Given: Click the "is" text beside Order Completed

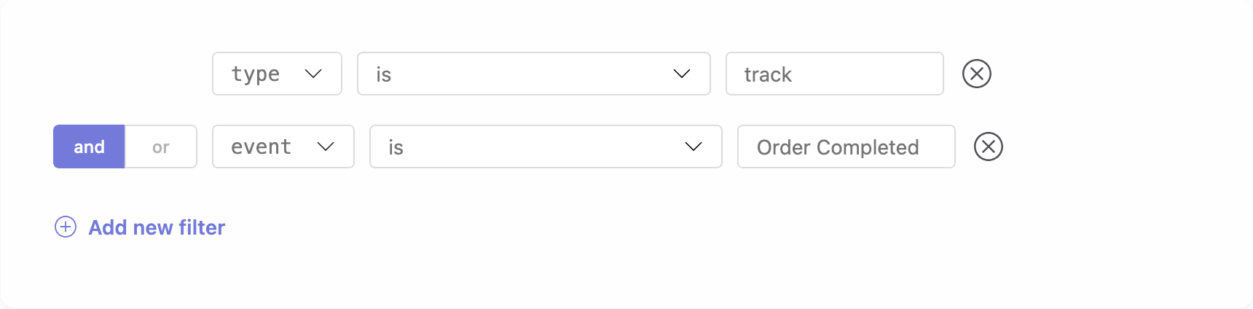Looking at the screenshot, I should [396, 147].
